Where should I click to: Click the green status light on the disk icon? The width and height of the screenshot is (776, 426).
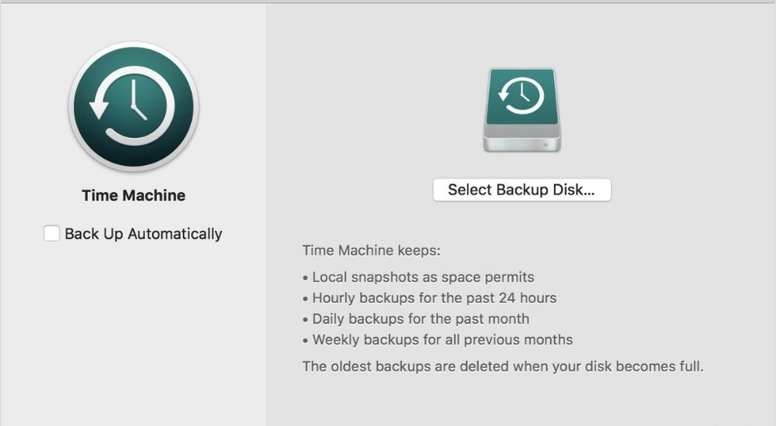click(x=546, y=144)
